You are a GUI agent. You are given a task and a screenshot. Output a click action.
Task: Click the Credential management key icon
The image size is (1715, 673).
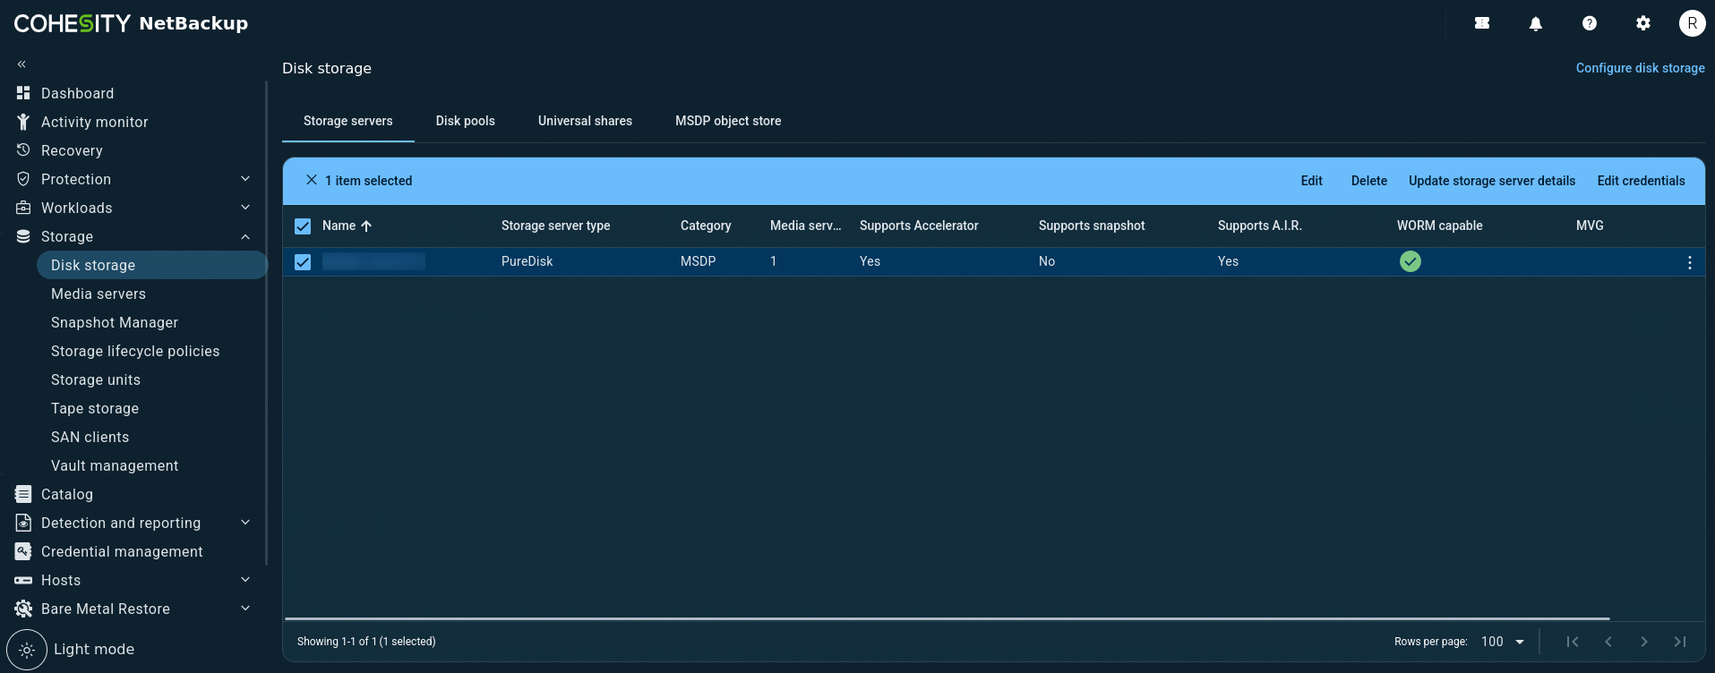pyautogui.click(x=23, y=551)
